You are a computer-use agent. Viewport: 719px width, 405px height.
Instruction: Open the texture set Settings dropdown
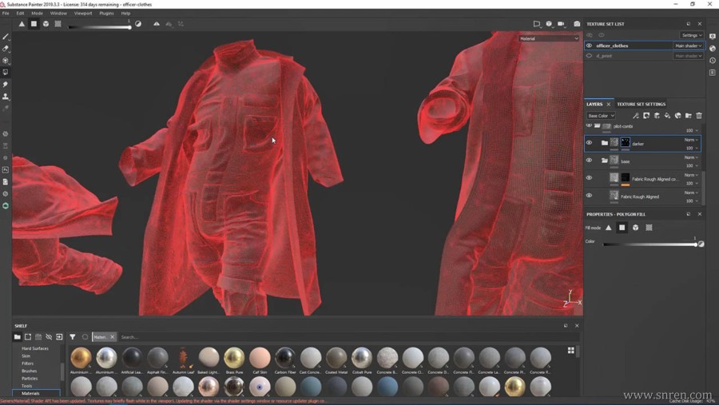tap(692, 35)
